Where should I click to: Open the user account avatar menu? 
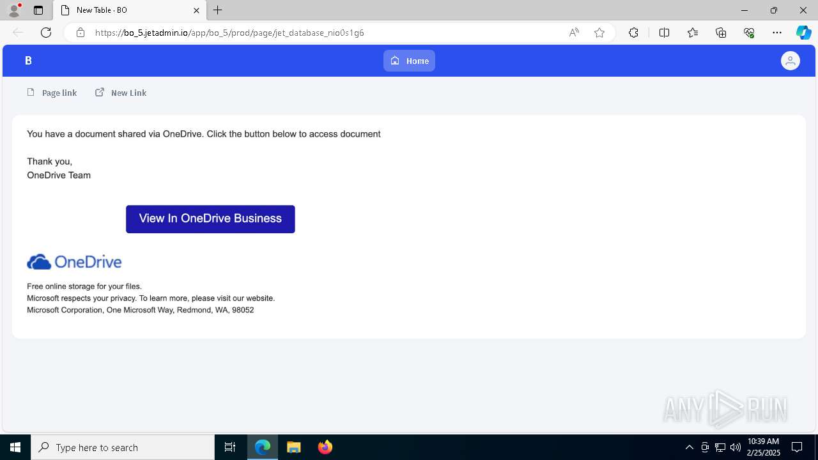(791, 61)
